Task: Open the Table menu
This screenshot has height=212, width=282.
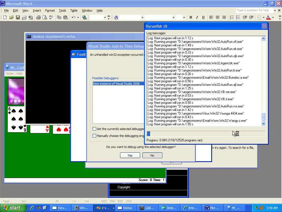Action: [74, 10]
